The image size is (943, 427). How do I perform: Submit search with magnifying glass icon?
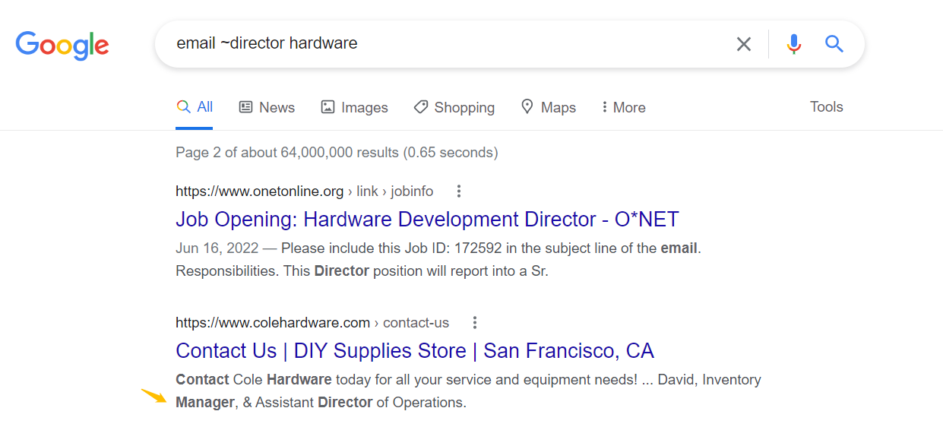click(x=834, y=44)
